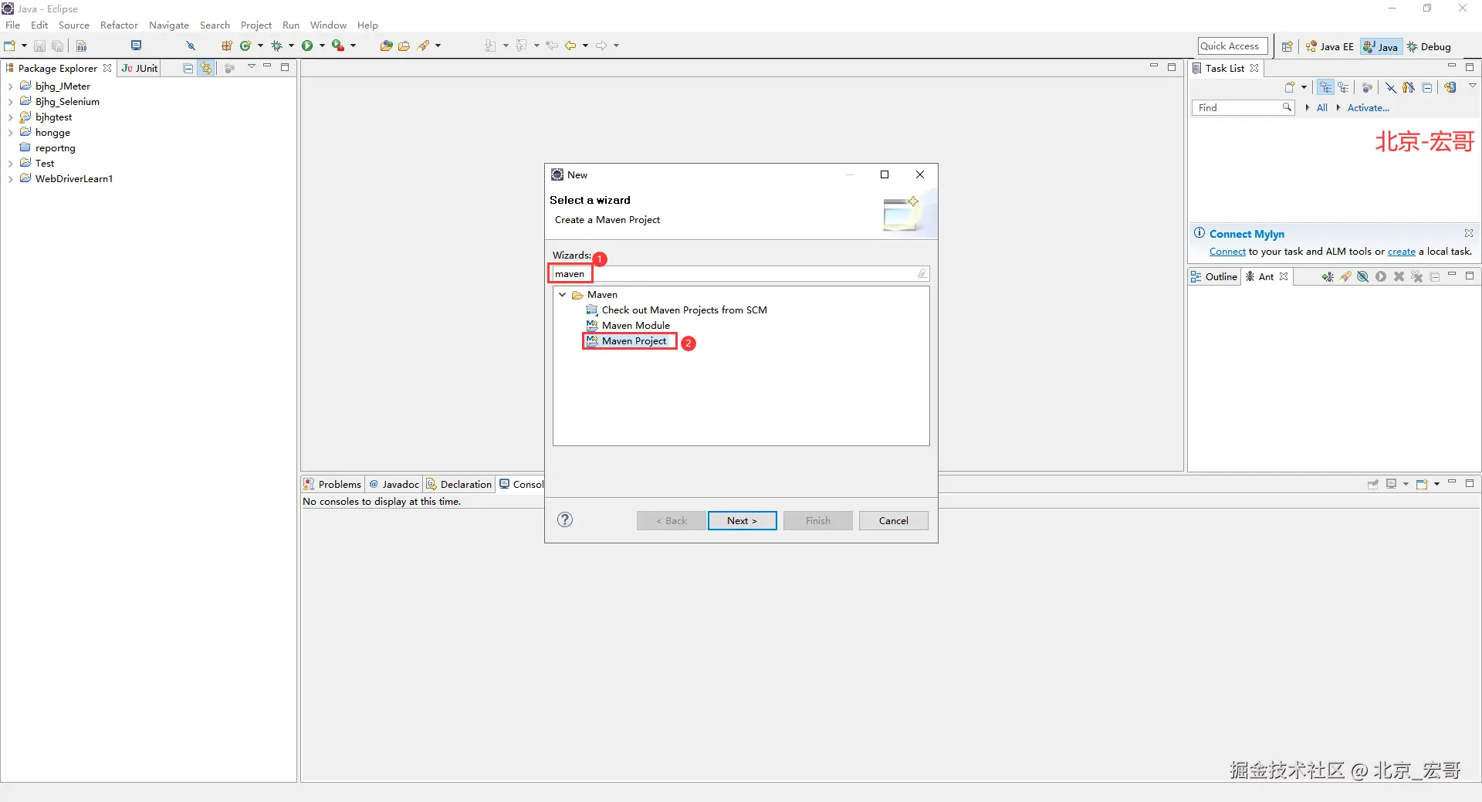The width and height of the screenshot is (1482, 802).
Task: Toggle Categorized presentation in Task List
Action: point(1325,87)
